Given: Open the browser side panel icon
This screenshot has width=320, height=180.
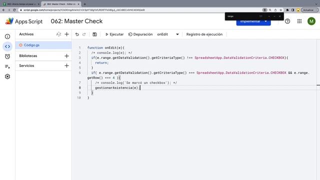Looking at the screenshot, I should [x=292, y=10].
